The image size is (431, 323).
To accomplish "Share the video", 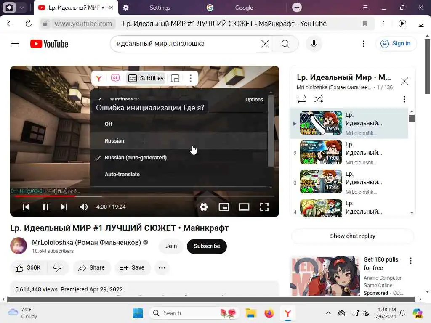I will [x=91, y=268].
